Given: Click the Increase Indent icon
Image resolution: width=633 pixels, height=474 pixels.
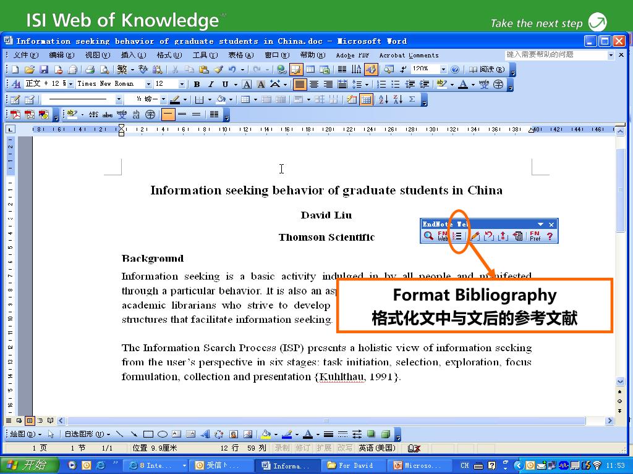Looking at the screenshot, I should [x=424, y=84].
